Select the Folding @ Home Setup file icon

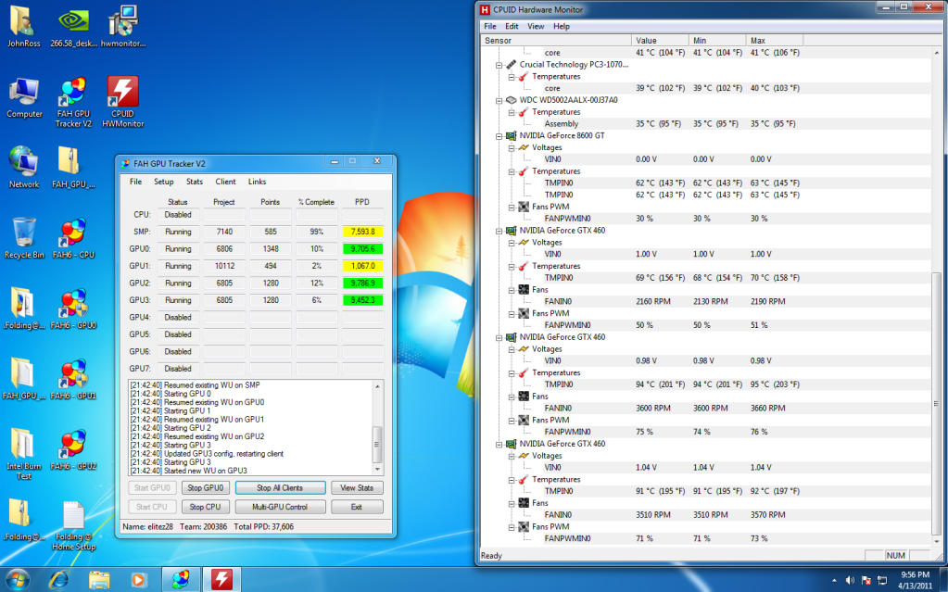click(x=73, y=525)
